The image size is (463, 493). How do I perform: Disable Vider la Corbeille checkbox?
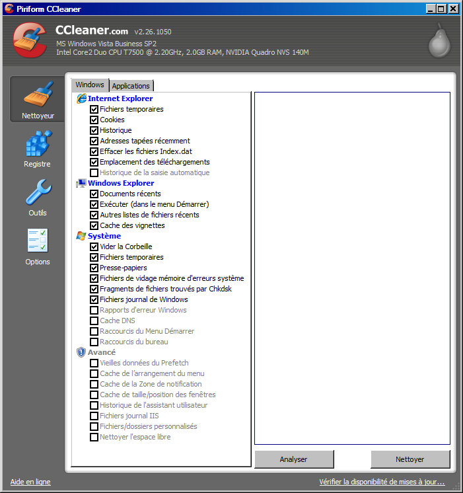click(x=94, y=246)
